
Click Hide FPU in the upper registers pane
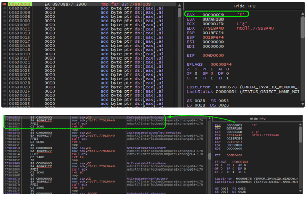(x=244, y=6)
